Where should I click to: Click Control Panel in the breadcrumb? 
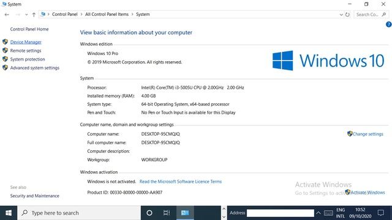[65, 14]
